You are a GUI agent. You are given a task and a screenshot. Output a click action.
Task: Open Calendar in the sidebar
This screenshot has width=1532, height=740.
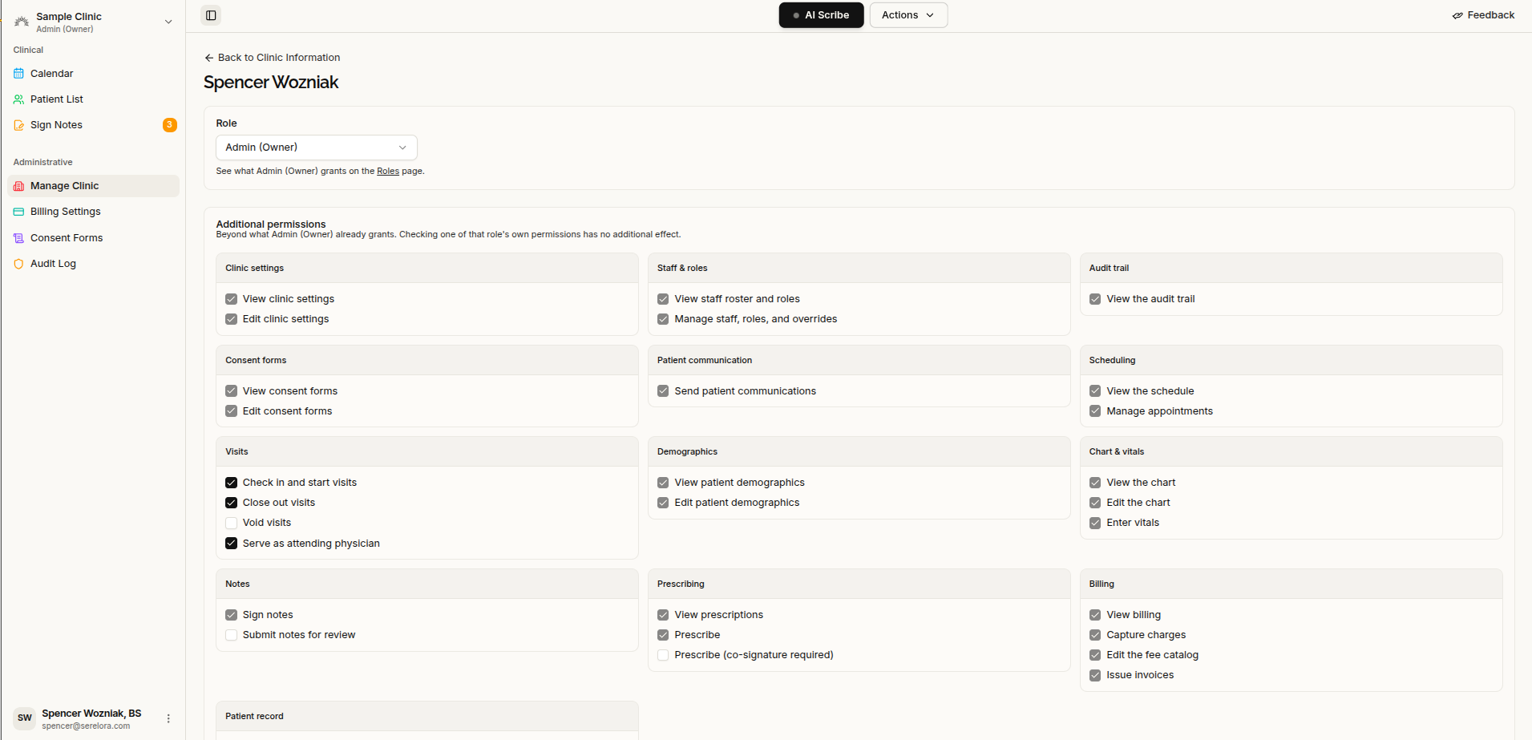coord(93,74)
